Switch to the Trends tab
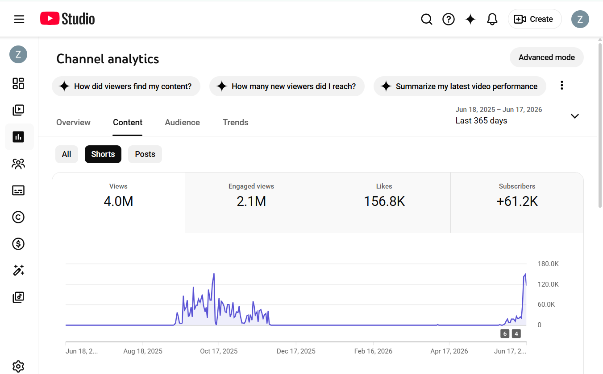The height and width of the screenshot is (374, 603). 236,123
